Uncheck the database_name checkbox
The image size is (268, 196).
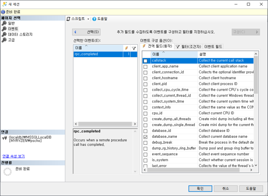click(145, 137)
